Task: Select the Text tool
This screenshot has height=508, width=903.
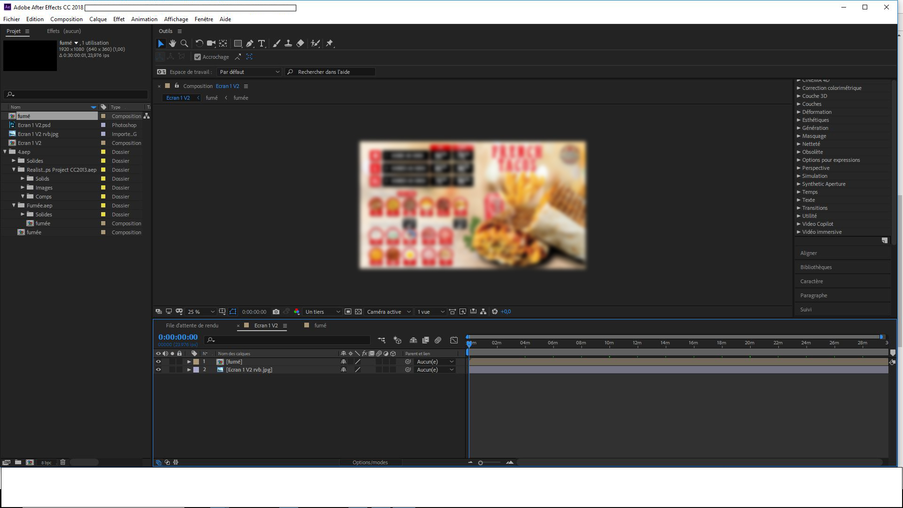Action: [x=261, y=43]
